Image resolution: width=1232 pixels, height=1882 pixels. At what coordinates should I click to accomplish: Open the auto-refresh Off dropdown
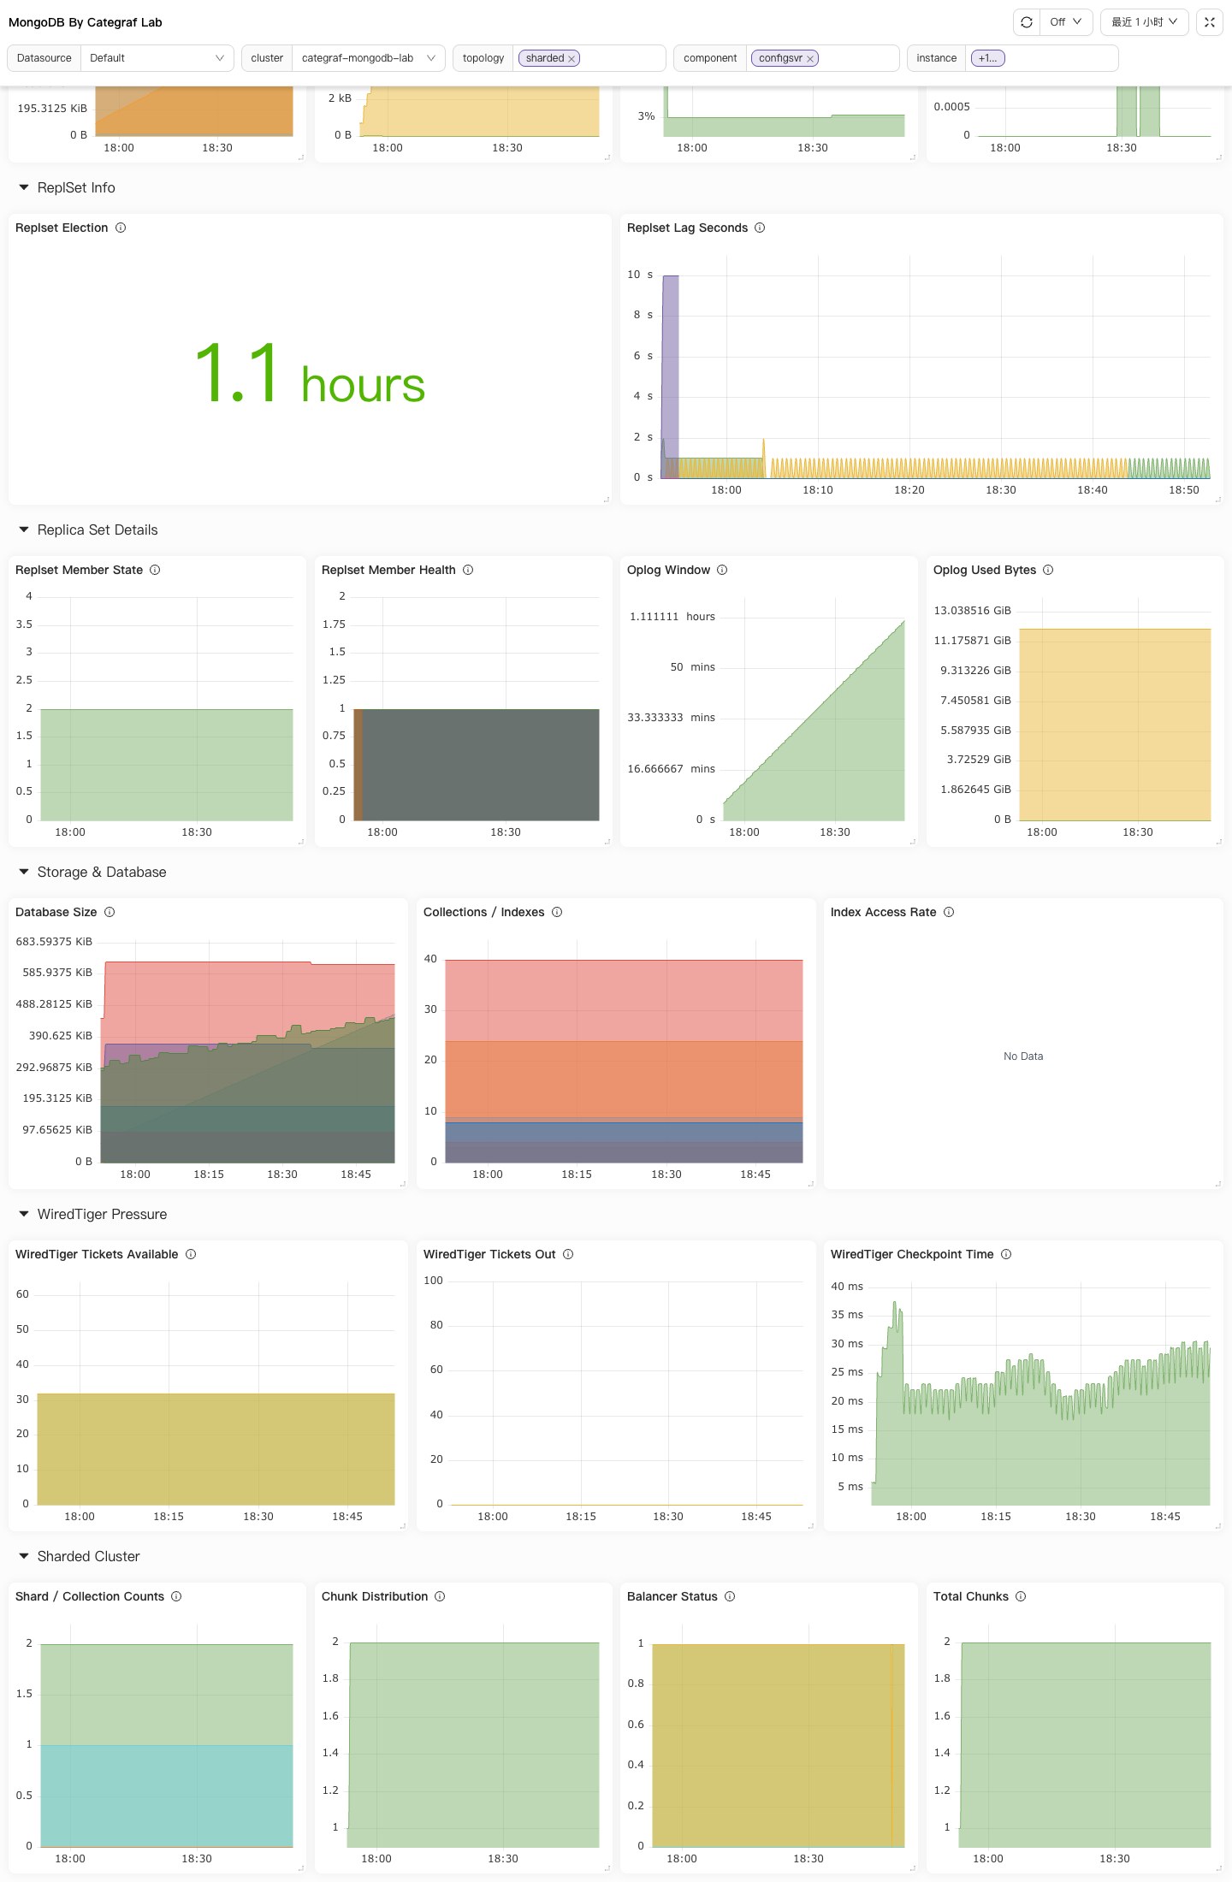pos(1066,22)
